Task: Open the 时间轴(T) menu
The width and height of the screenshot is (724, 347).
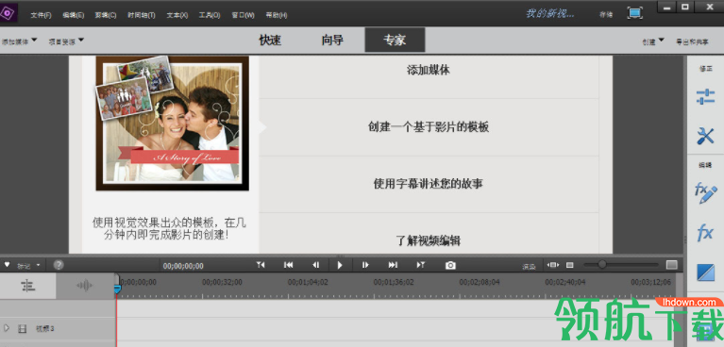Action: coord(142,15)
